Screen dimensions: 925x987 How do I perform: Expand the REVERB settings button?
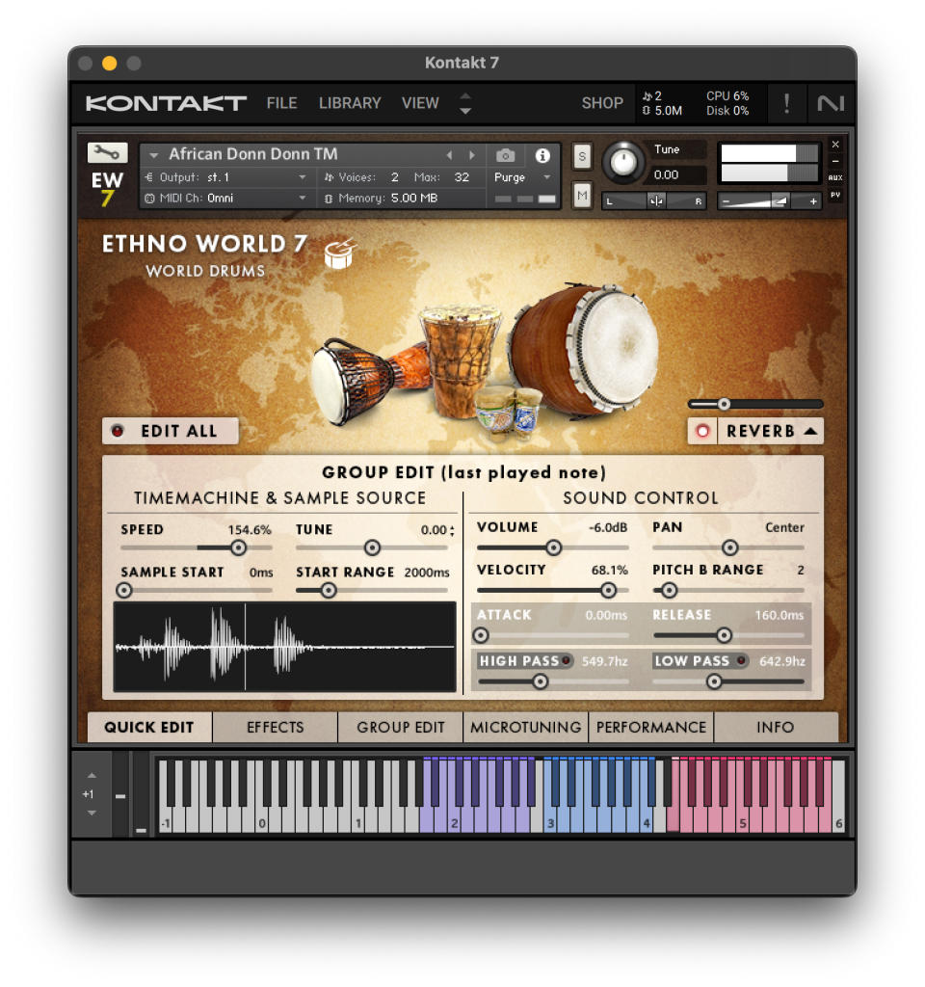[x=771, y=431]
